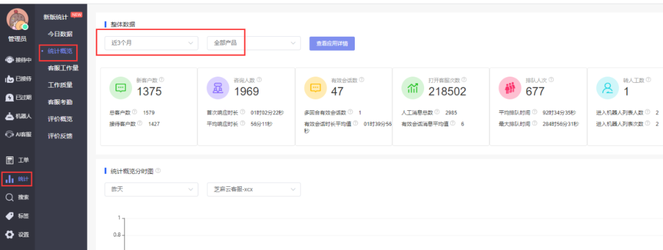
Task: Open 评价概览 menu item
Action: click(60, 119)
